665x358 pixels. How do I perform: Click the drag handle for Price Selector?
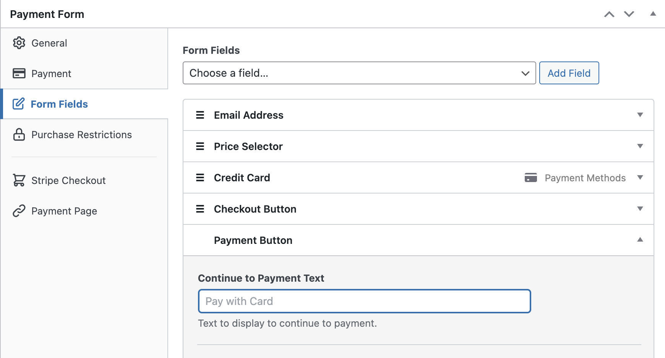[199, 146]
